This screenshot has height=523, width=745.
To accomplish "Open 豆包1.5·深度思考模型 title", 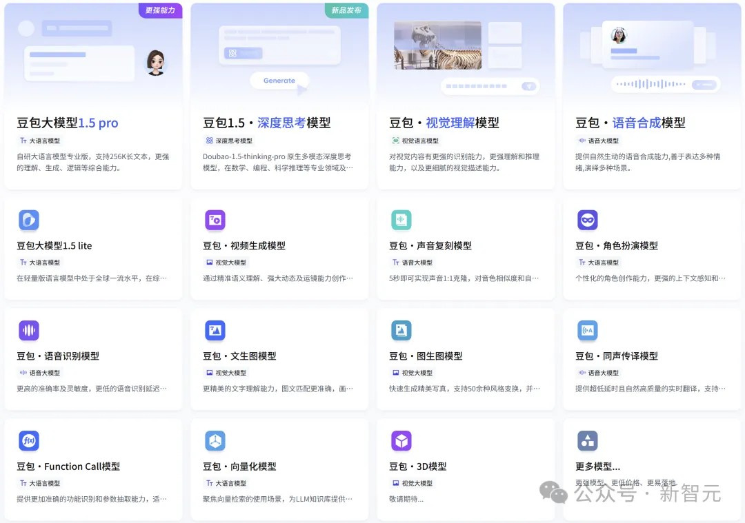I will pyautogui.click(x=266, y=123).
